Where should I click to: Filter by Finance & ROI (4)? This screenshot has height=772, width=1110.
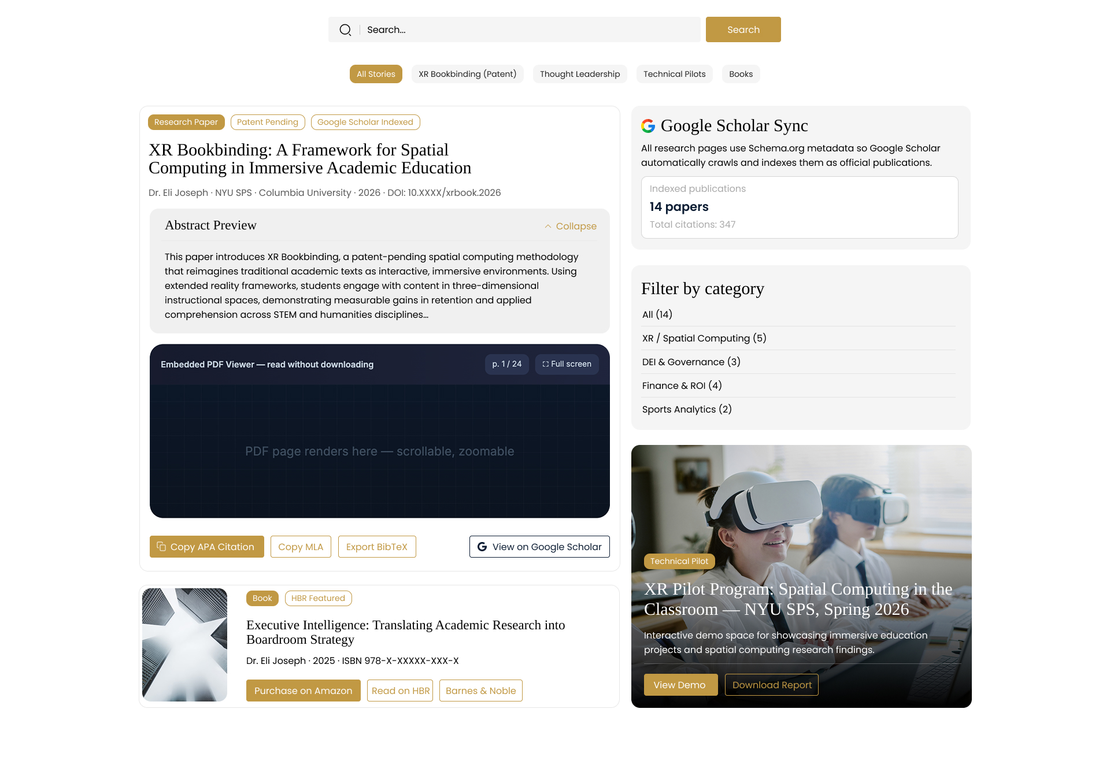[x=798, y=385]
